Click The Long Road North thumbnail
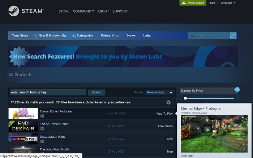The height and width of the screenshot is (158, 253). point(23,150)
